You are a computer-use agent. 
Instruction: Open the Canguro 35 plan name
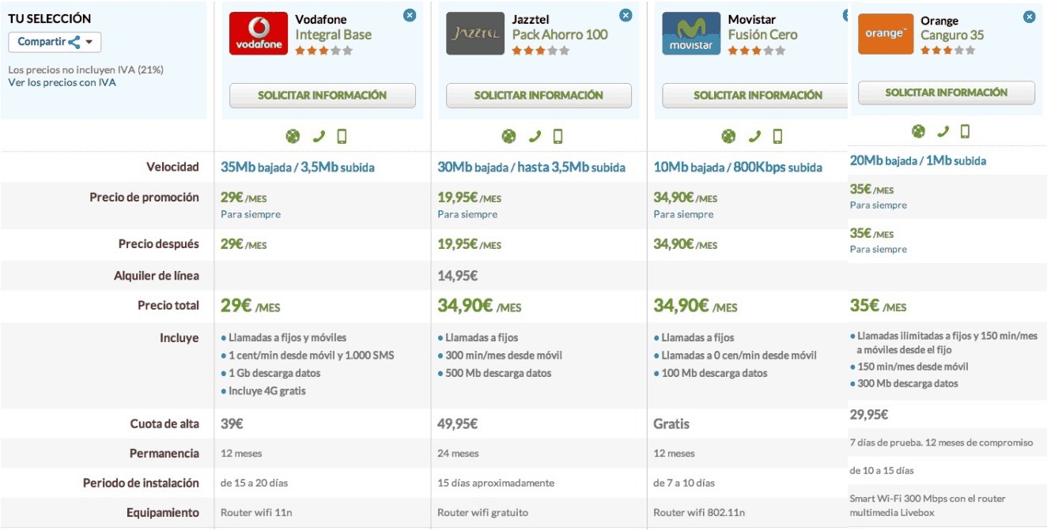[954, 36]
